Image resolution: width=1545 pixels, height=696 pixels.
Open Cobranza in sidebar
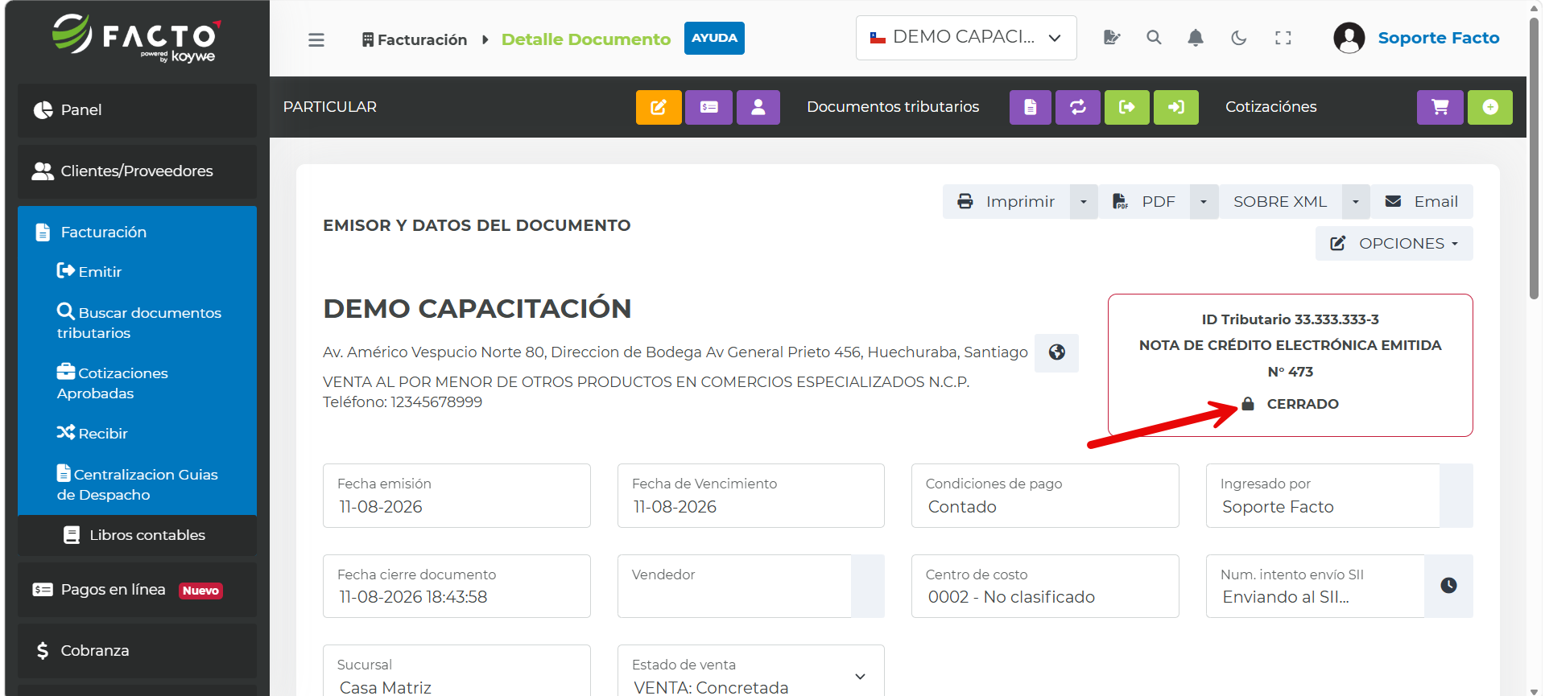click(x=137, y=650)
